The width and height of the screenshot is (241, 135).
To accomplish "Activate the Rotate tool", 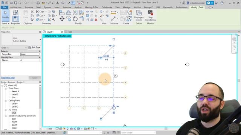I will point(75,19).
